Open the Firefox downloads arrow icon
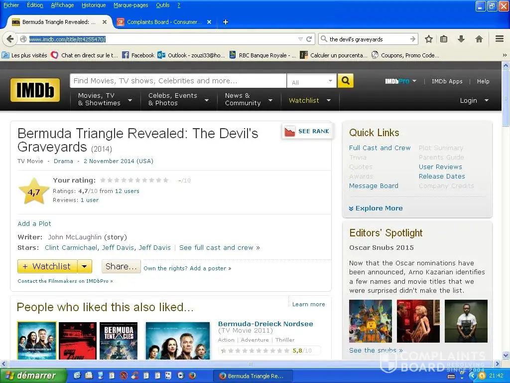 [x=461, y=39]
